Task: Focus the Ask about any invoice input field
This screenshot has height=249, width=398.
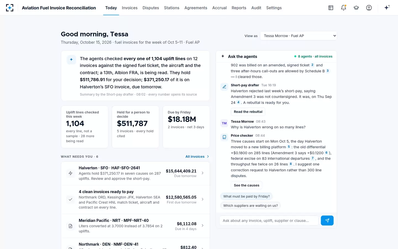Action: [269, 221]
